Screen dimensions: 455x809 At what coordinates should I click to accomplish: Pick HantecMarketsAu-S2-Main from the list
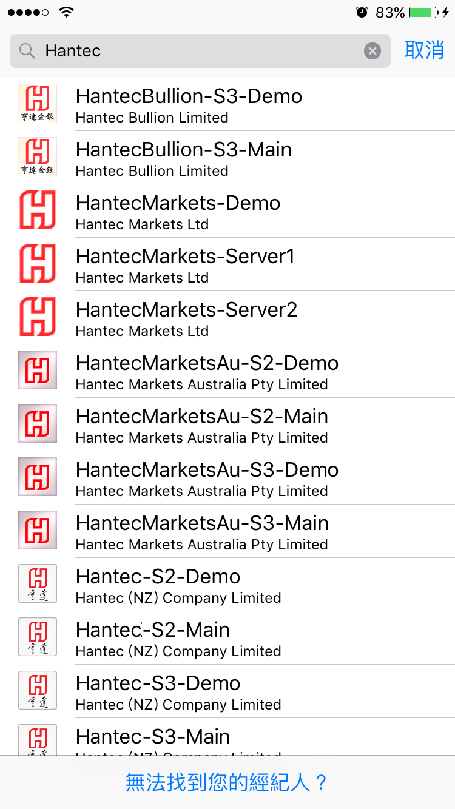tap(227, 425)
